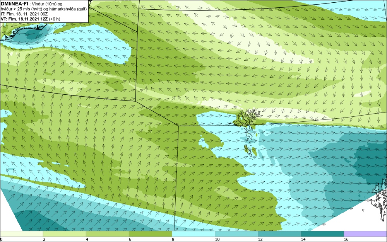The height and width of the screenshot is (242, 387).
Task: Click the legend label 14
Action: click(303, 239)
